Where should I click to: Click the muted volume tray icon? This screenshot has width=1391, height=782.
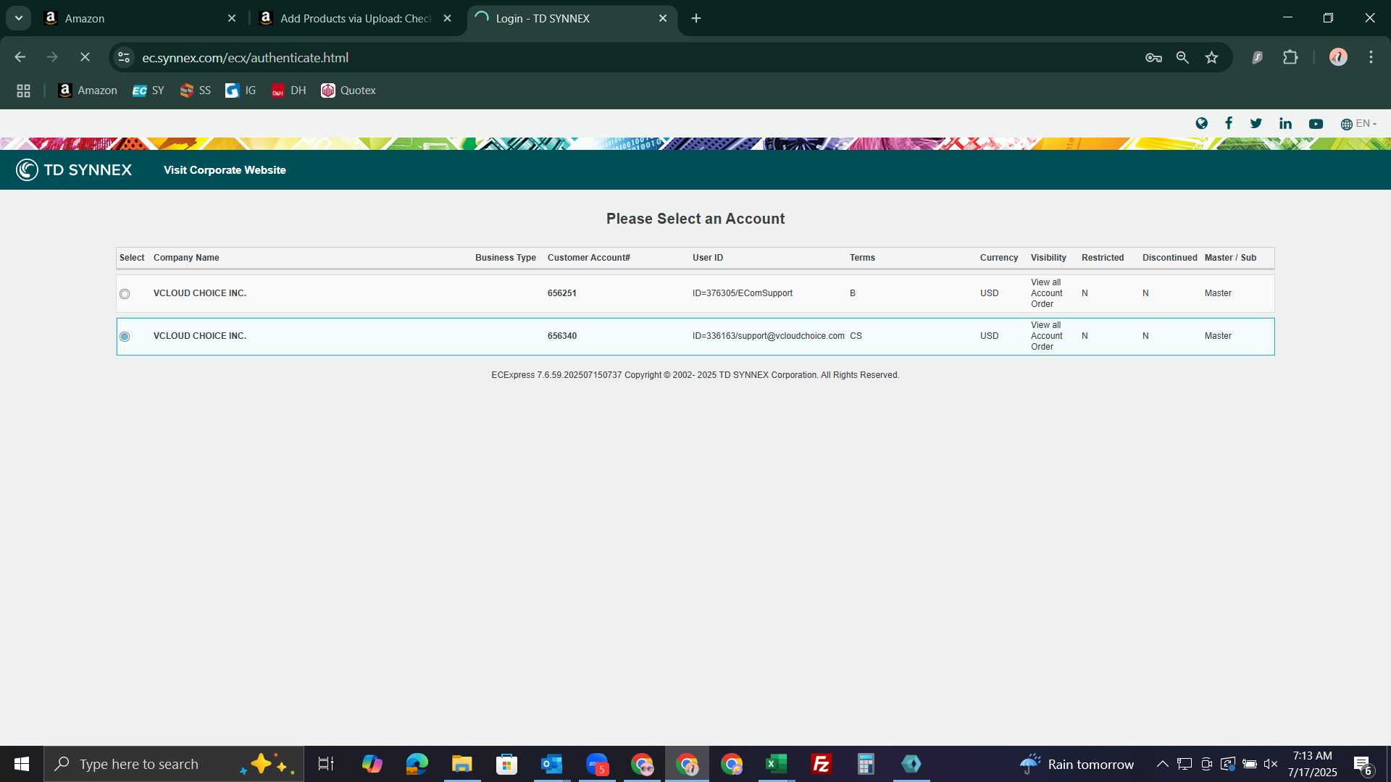1270,764
